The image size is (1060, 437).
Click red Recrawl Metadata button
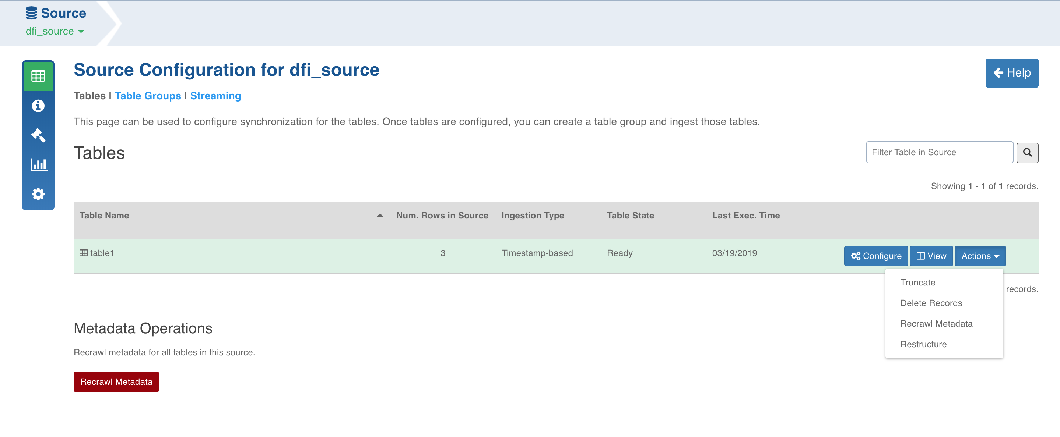click(116, 382)
